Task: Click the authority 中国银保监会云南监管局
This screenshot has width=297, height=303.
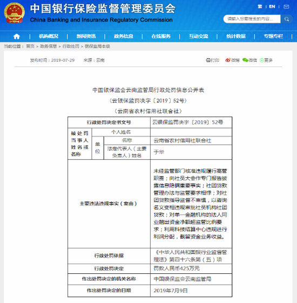Action: pyautogui.click(x=182, y=279)
